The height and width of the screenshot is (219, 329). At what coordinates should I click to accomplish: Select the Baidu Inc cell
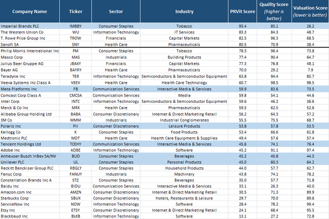coord(30,186)
